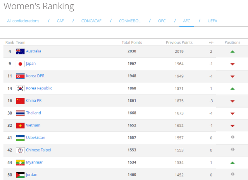248x180 pixels.
Task: Click China PR's red down position arrow
Action: pyautogui.click(x=232, y=101)
